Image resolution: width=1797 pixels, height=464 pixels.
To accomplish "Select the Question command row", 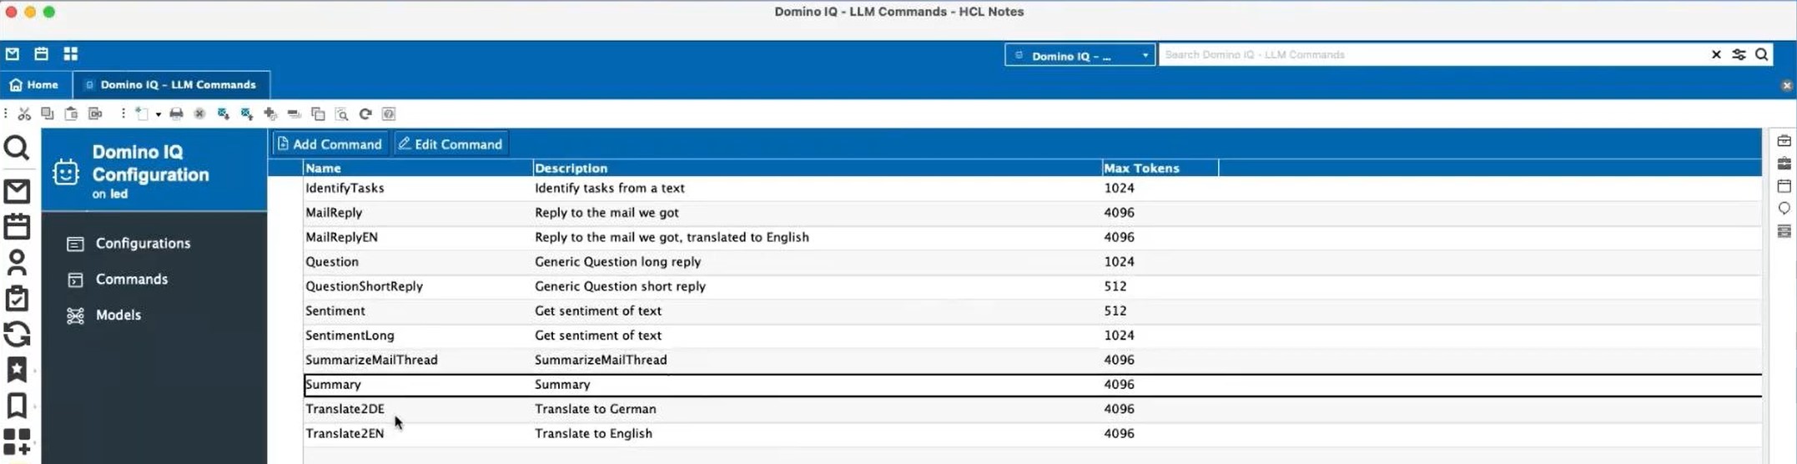I will tap(1032, 262).
